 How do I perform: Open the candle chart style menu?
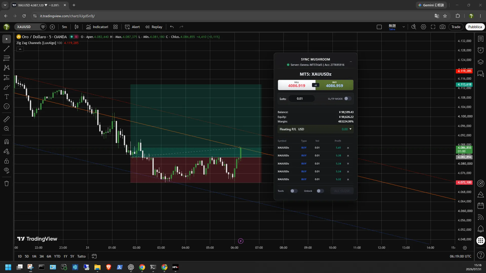point(76,27)
